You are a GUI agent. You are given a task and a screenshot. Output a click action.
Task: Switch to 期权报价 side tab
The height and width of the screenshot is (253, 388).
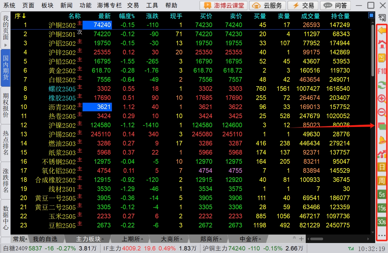(6, 105)
